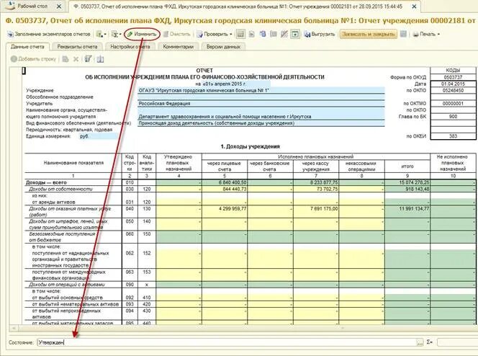The image size is (478, 356).
Task: Click the blue stacked documents icon
Action: [263, 34]
